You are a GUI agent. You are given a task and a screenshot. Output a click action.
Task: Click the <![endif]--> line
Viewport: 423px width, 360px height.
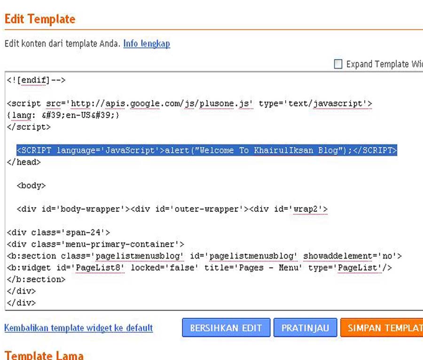pyautogui.click(x=36, y=80)
